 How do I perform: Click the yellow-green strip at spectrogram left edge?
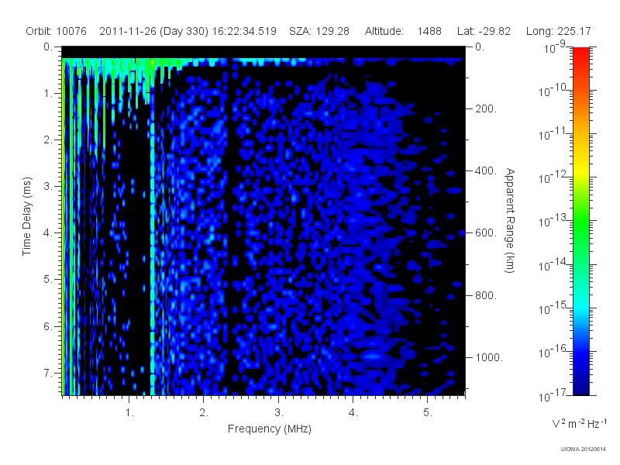tap(63, 226)
